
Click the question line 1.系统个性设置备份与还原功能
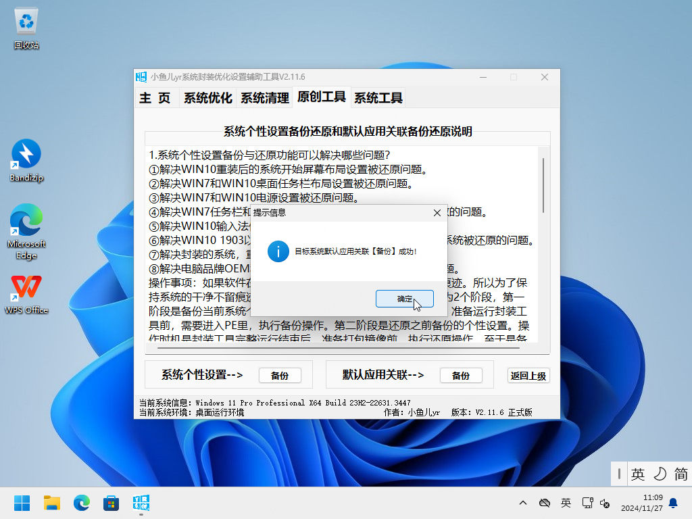pyautogui.click(x=270, y=155)
